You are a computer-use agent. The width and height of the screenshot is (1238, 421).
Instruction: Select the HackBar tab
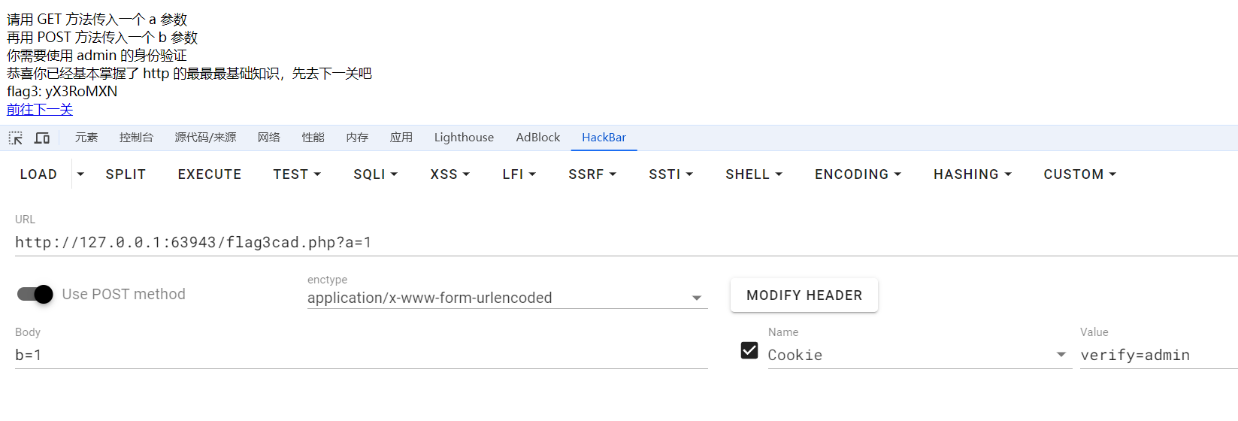pos(604,138)
